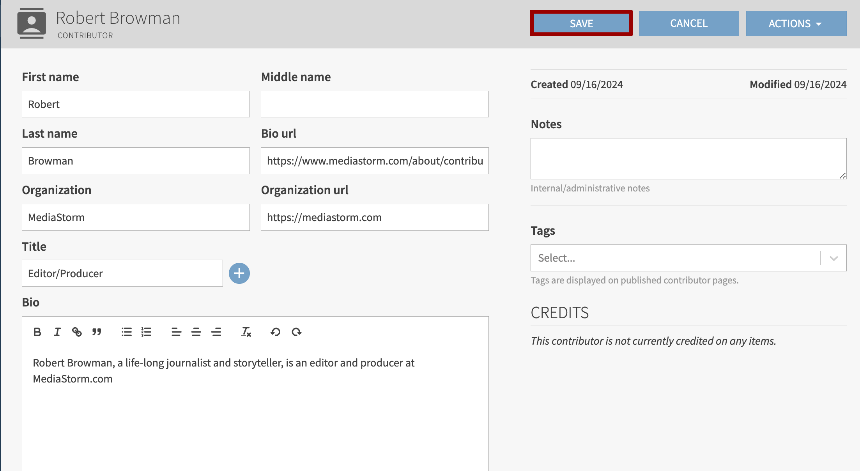Align Bio text to the left
The width and height of the screenshot is (860, 471).
176,332
